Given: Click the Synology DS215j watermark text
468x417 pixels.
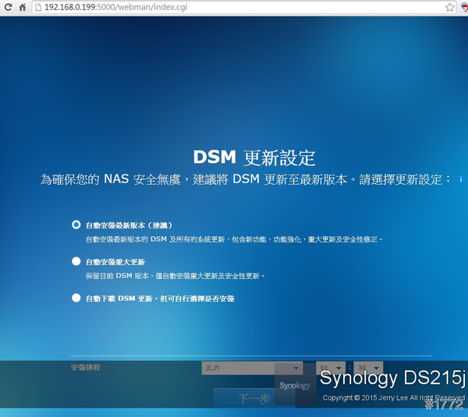Looking at the screenshot, I should coord(392,380).
